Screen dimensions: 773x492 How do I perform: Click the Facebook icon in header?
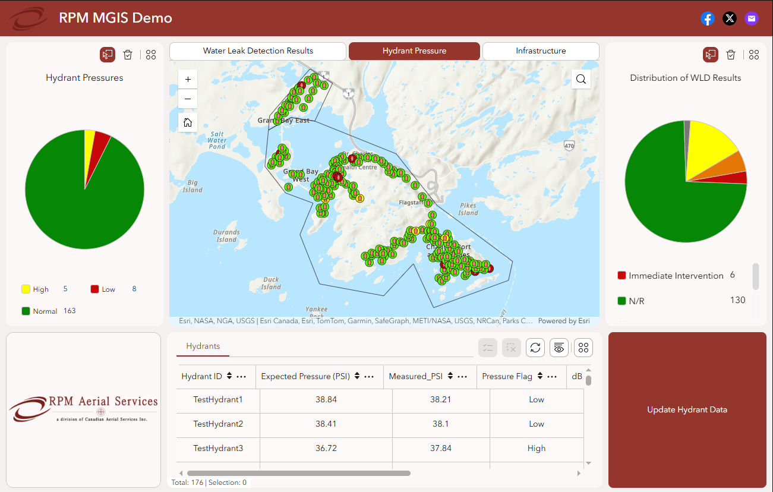[707, 18]
